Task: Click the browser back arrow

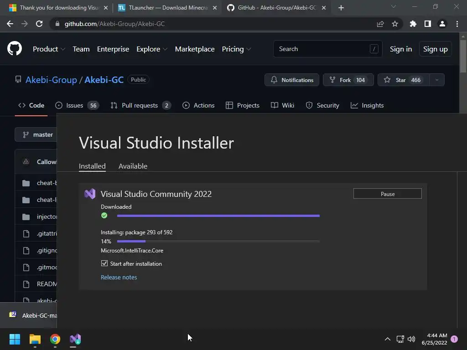Action: [x=10, y=24]
